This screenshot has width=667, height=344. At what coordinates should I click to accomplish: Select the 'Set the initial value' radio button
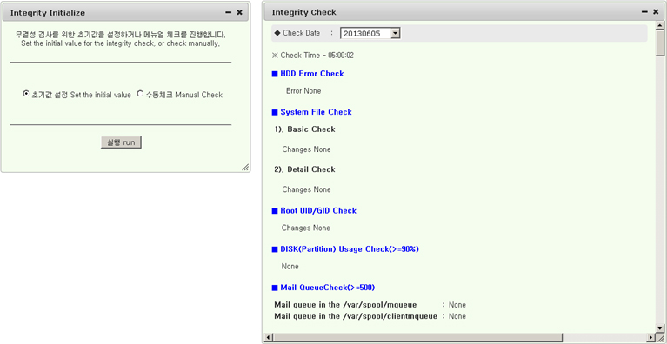point(26,94)
